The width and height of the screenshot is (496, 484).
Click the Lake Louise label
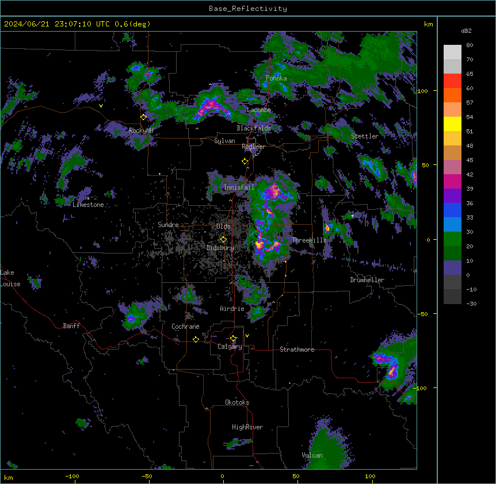click(x=10, y=278)
